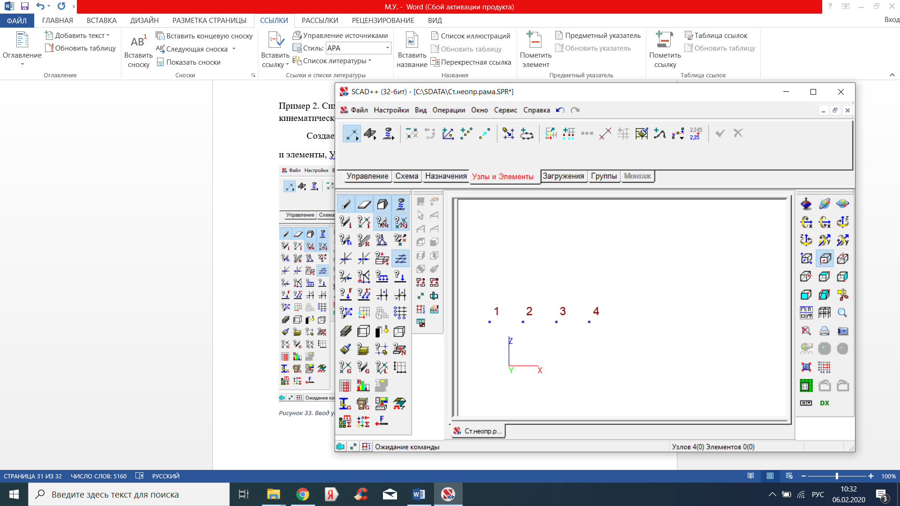Open the Операции menu in SCAD
Viewport: 900px width, 506px height.
(449, 110)
